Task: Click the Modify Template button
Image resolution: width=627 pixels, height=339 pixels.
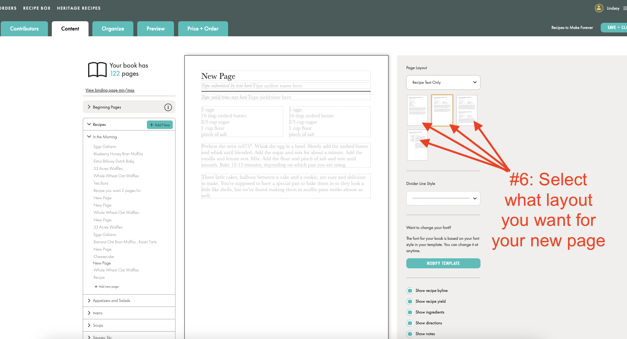Action: click(443, 263)
